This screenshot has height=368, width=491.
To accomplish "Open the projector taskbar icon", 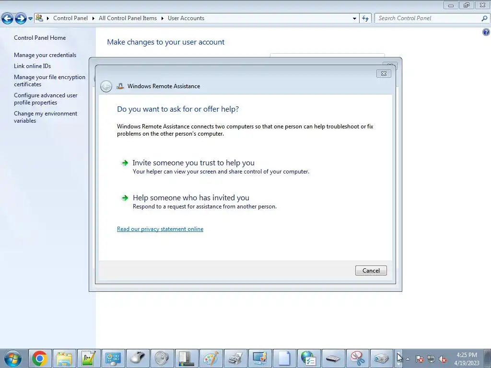I will coord(382,358).
